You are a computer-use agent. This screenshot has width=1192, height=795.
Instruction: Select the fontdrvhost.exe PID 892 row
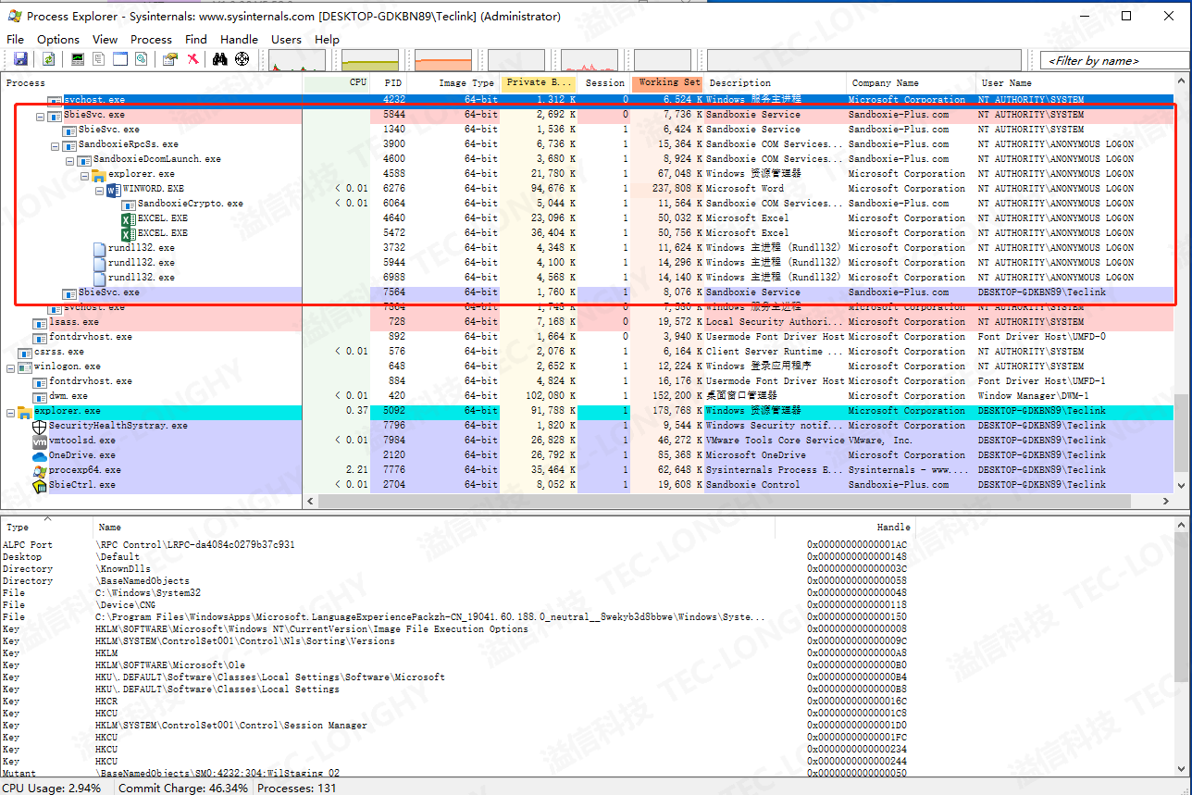[x=589, y=337]
